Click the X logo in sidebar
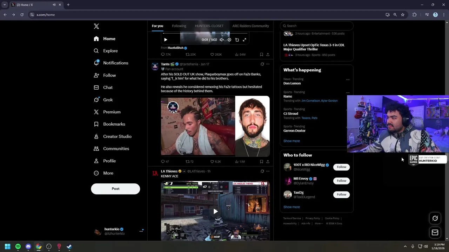Screen dimensions: 449x252 [96, 26]
